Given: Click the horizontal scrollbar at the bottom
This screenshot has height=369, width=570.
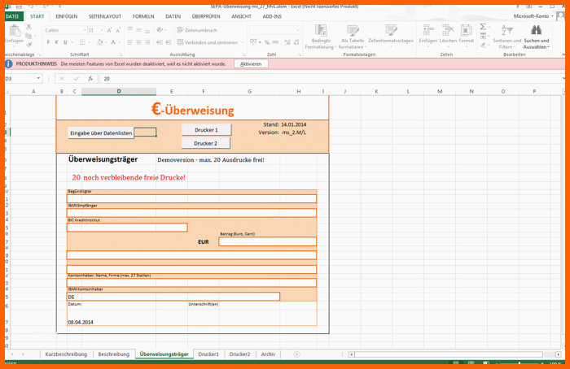Looking at the screenshot, I should click(x=449, y=354).
